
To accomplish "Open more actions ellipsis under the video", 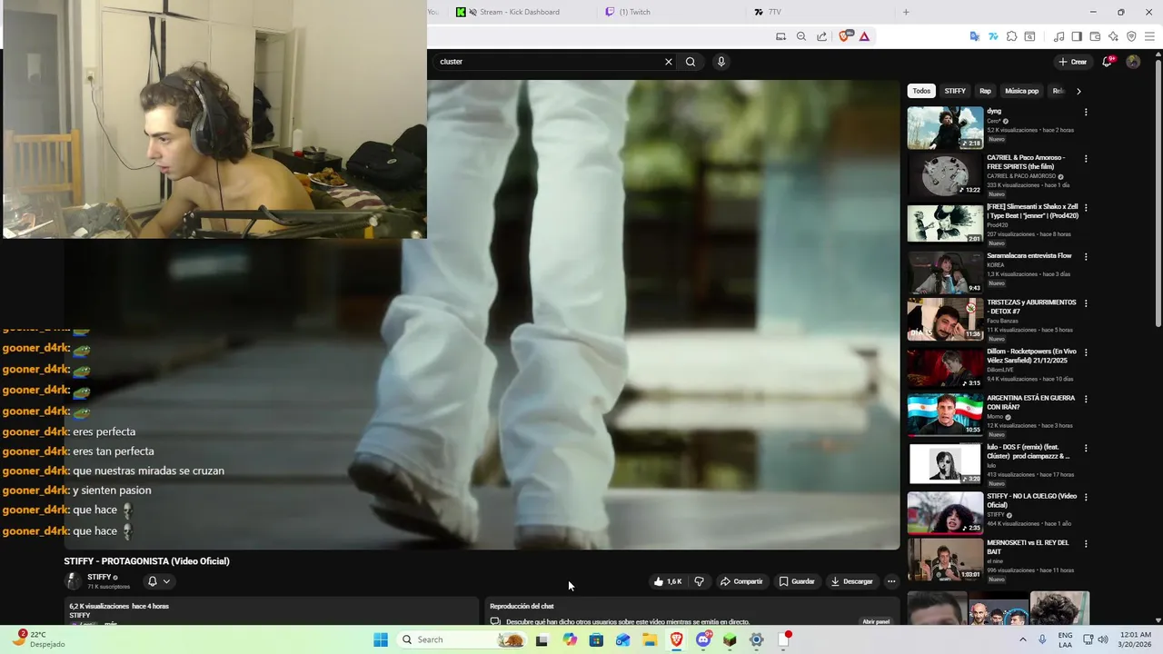I will tap(891, 581).
